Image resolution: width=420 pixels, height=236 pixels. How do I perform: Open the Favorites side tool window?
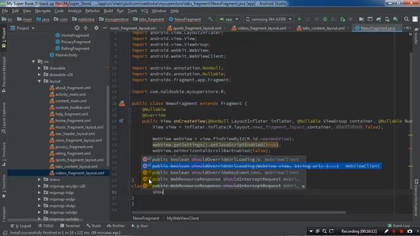click(x=4, y=186)
